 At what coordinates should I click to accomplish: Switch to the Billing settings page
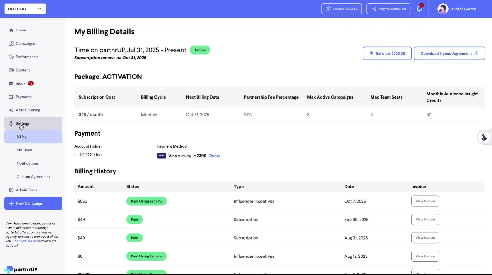(x=21, y=137)
